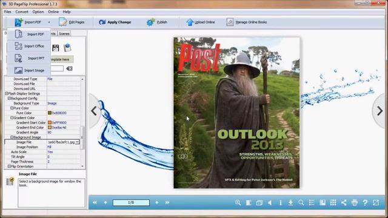
Task: Open the Online menu
Action: point(53,12)
